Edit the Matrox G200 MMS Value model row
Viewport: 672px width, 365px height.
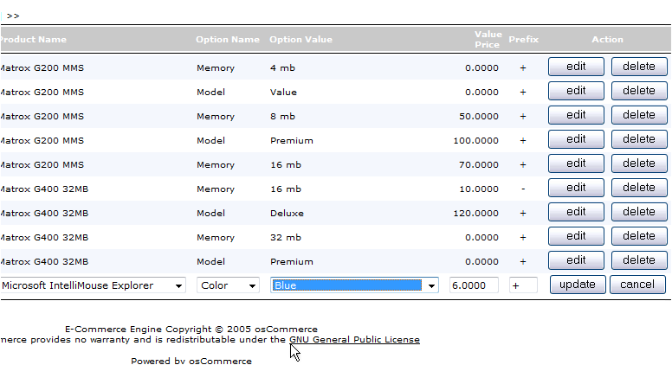(x=576, y=91)
